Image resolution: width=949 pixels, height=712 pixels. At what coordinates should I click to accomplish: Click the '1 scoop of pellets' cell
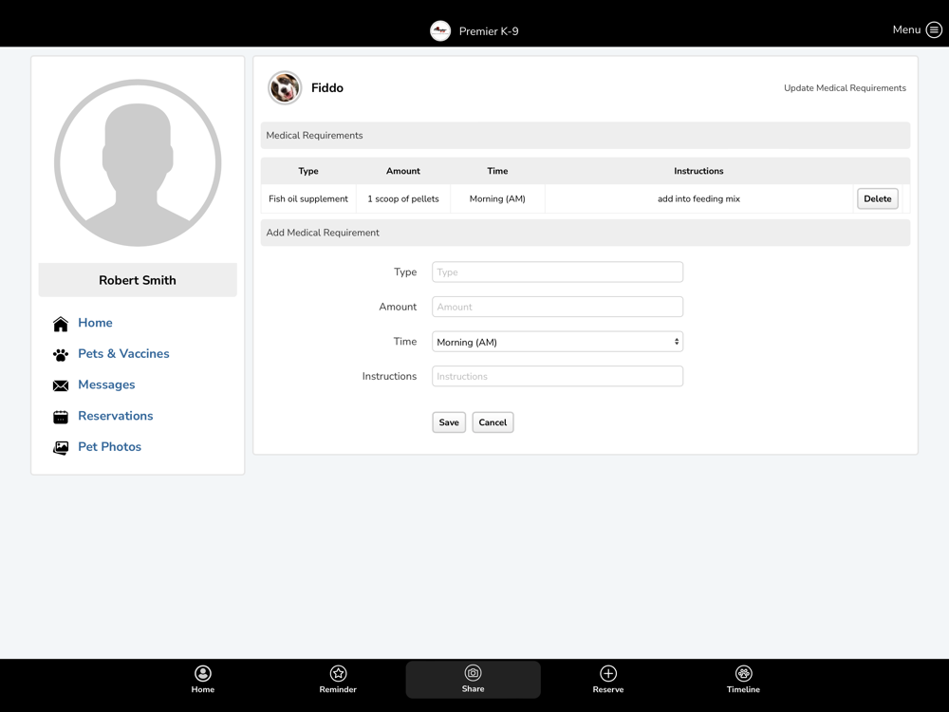[403, 198]
